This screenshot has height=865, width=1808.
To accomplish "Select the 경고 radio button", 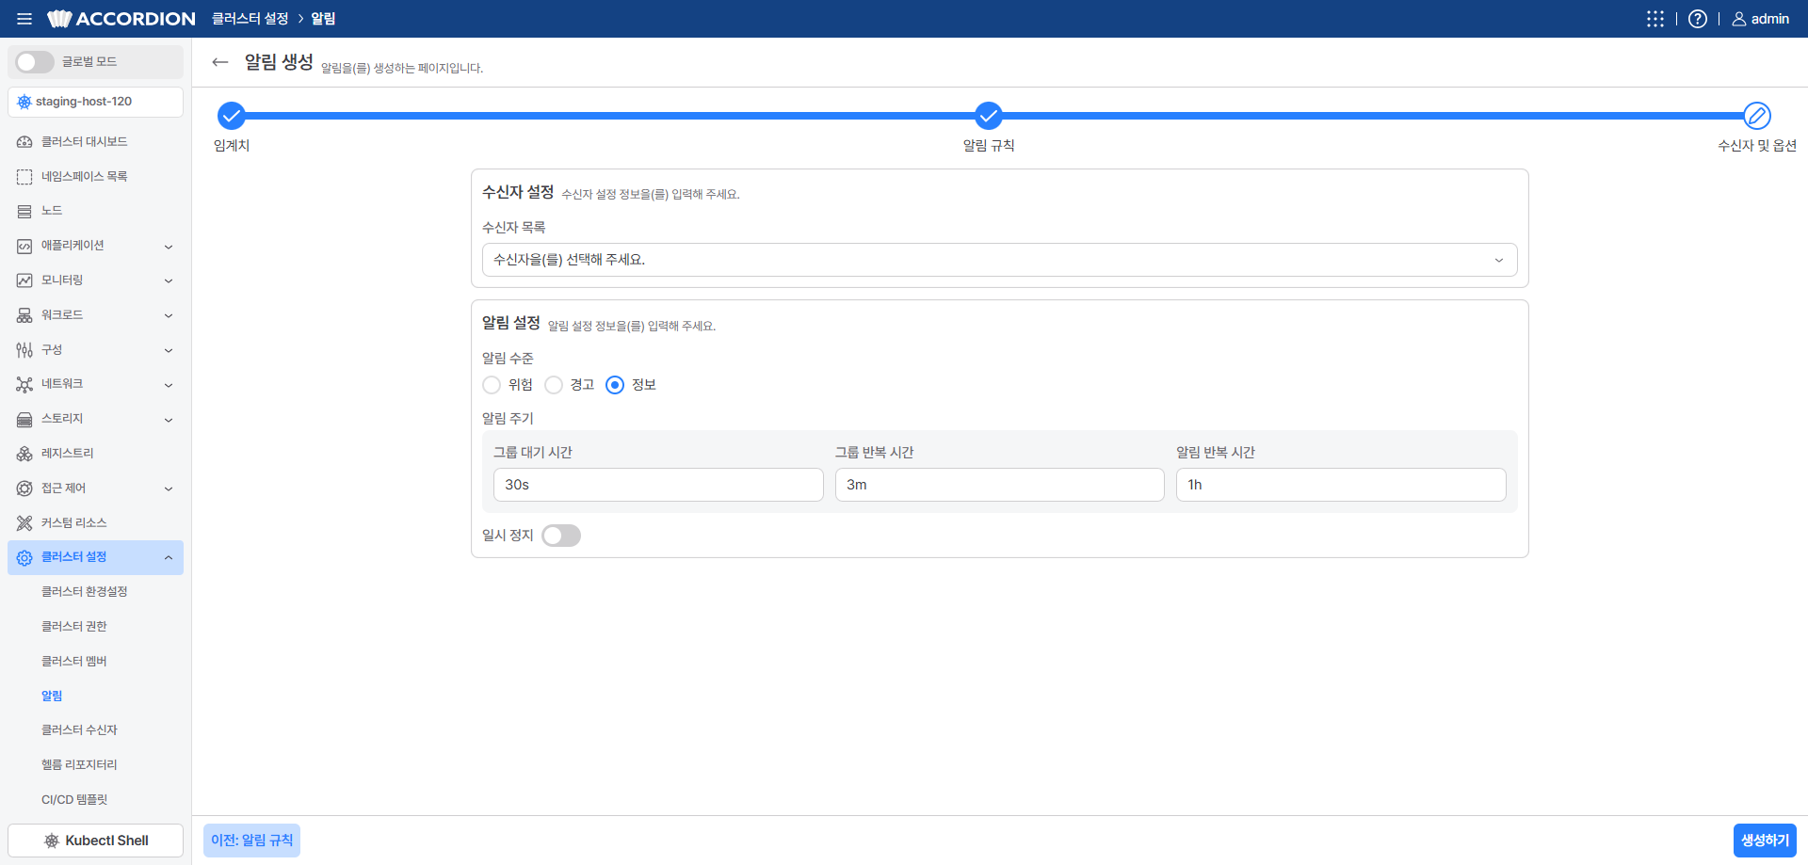I will 554,385.
